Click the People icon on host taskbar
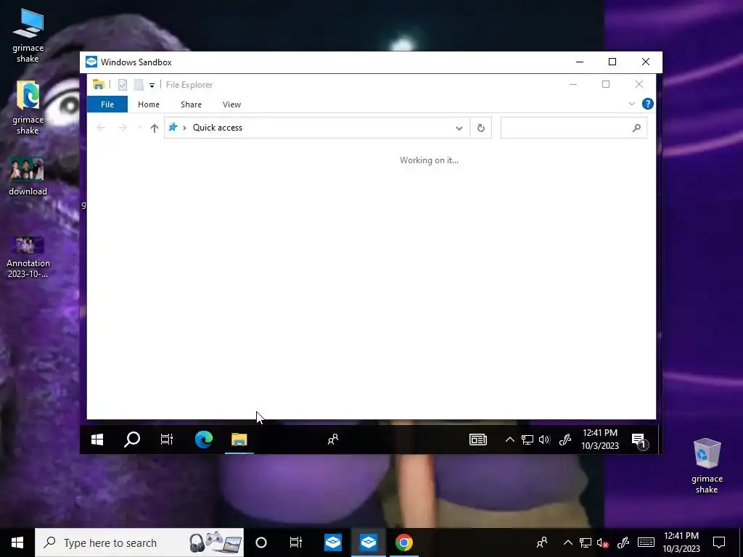The height and width of the screenshot is (557, 743). [x=542, y=542]
